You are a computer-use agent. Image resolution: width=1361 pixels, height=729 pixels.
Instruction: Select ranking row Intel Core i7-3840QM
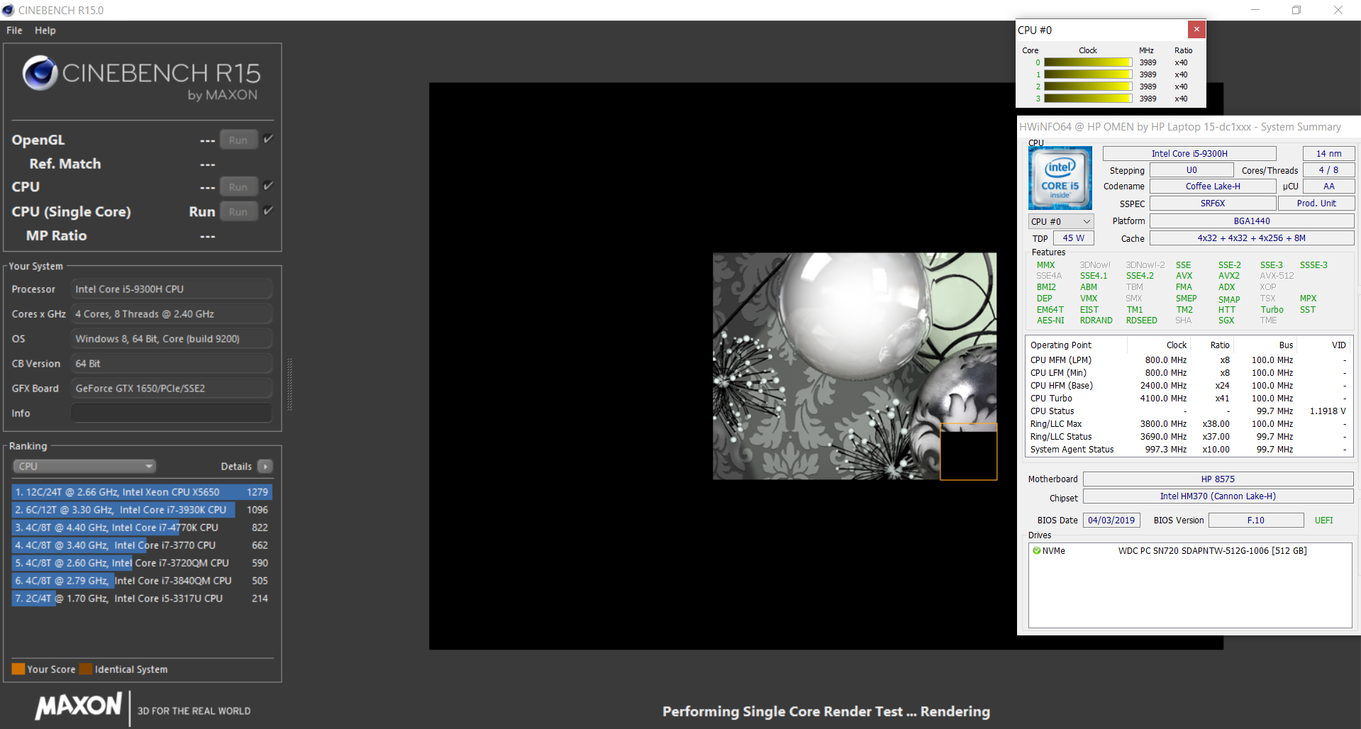[142, 581]
